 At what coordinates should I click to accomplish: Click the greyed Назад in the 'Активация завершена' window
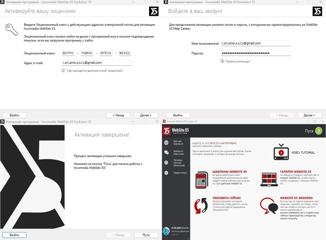[x=118, y=235]
